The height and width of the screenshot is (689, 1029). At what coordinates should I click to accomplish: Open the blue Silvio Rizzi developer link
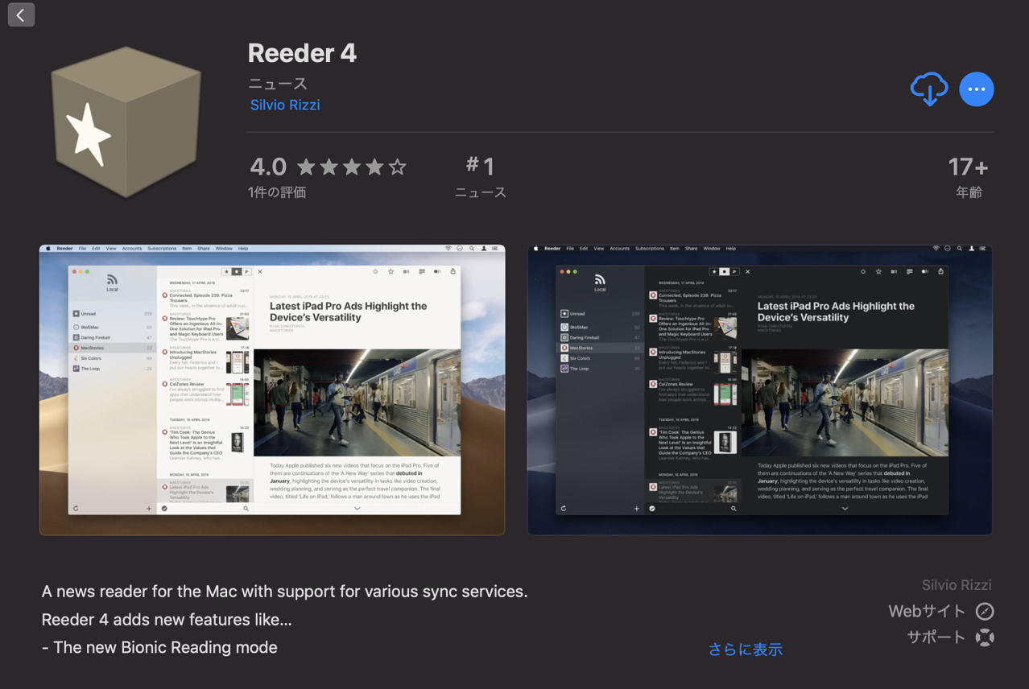coord(285,105)
